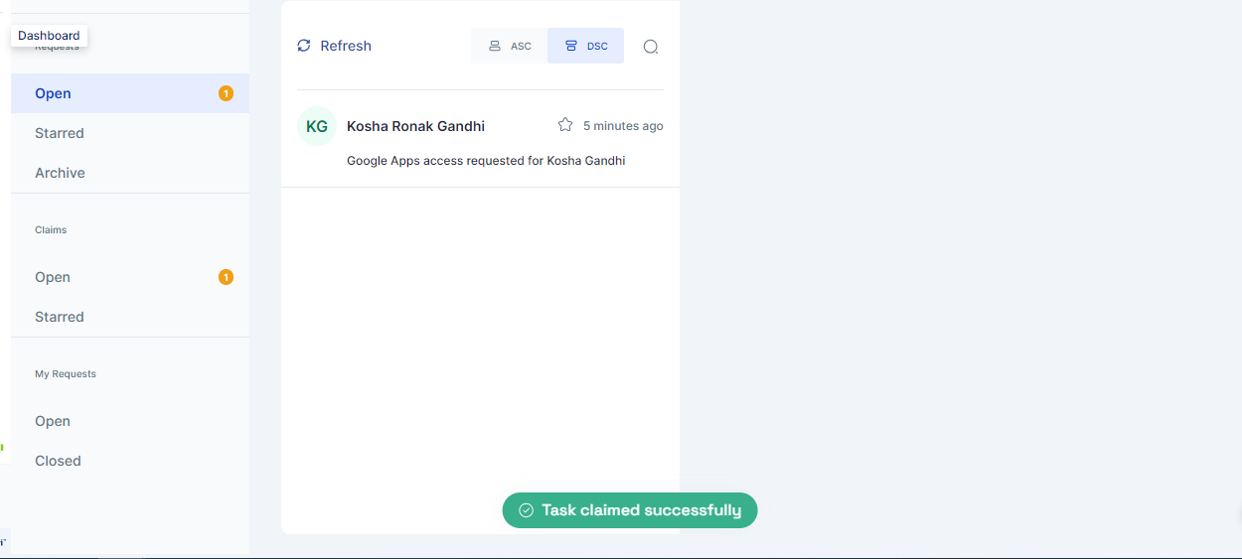Click the checkmark icon in success toast
The height and width of the screenshot is (559, 1242).
point(527,510)
